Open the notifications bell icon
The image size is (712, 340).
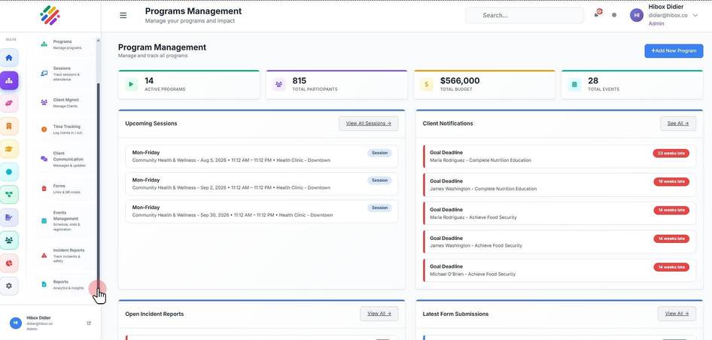[x=597, y=14]
